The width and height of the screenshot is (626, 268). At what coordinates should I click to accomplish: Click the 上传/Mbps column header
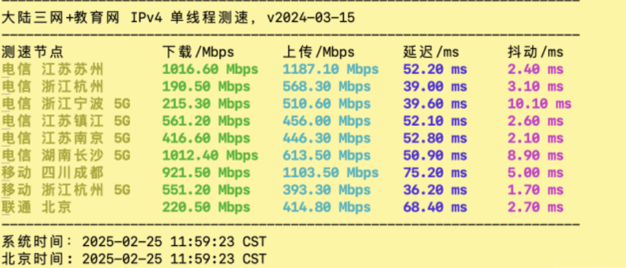coord(318,52)
